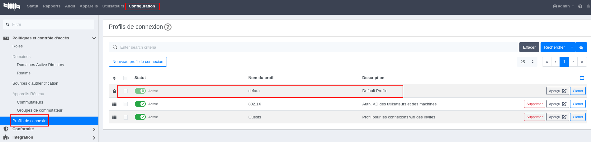The height and width of the screenshot is (142, 591).
Task: Click the PacketFence logo
Action: coord(12,6)
